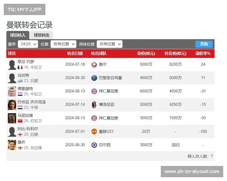The image size is (227, 181).
Task: Click premium rate -31
Action: 203,91
